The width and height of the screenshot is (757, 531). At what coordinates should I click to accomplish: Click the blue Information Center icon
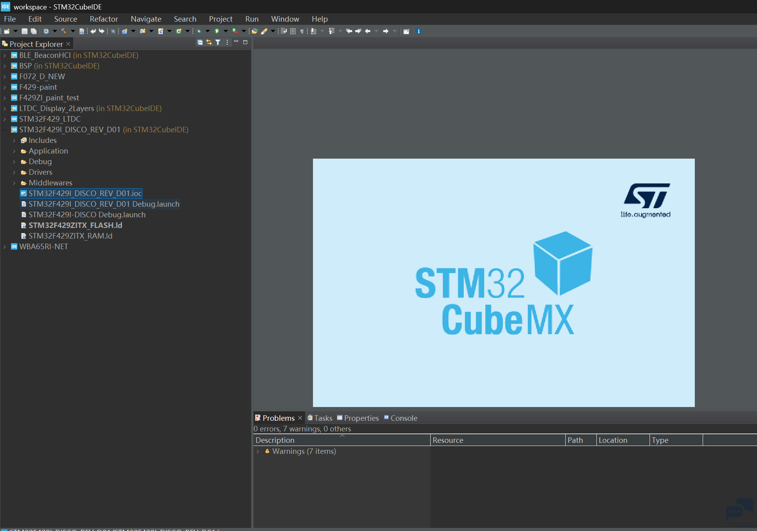[418, 31]
